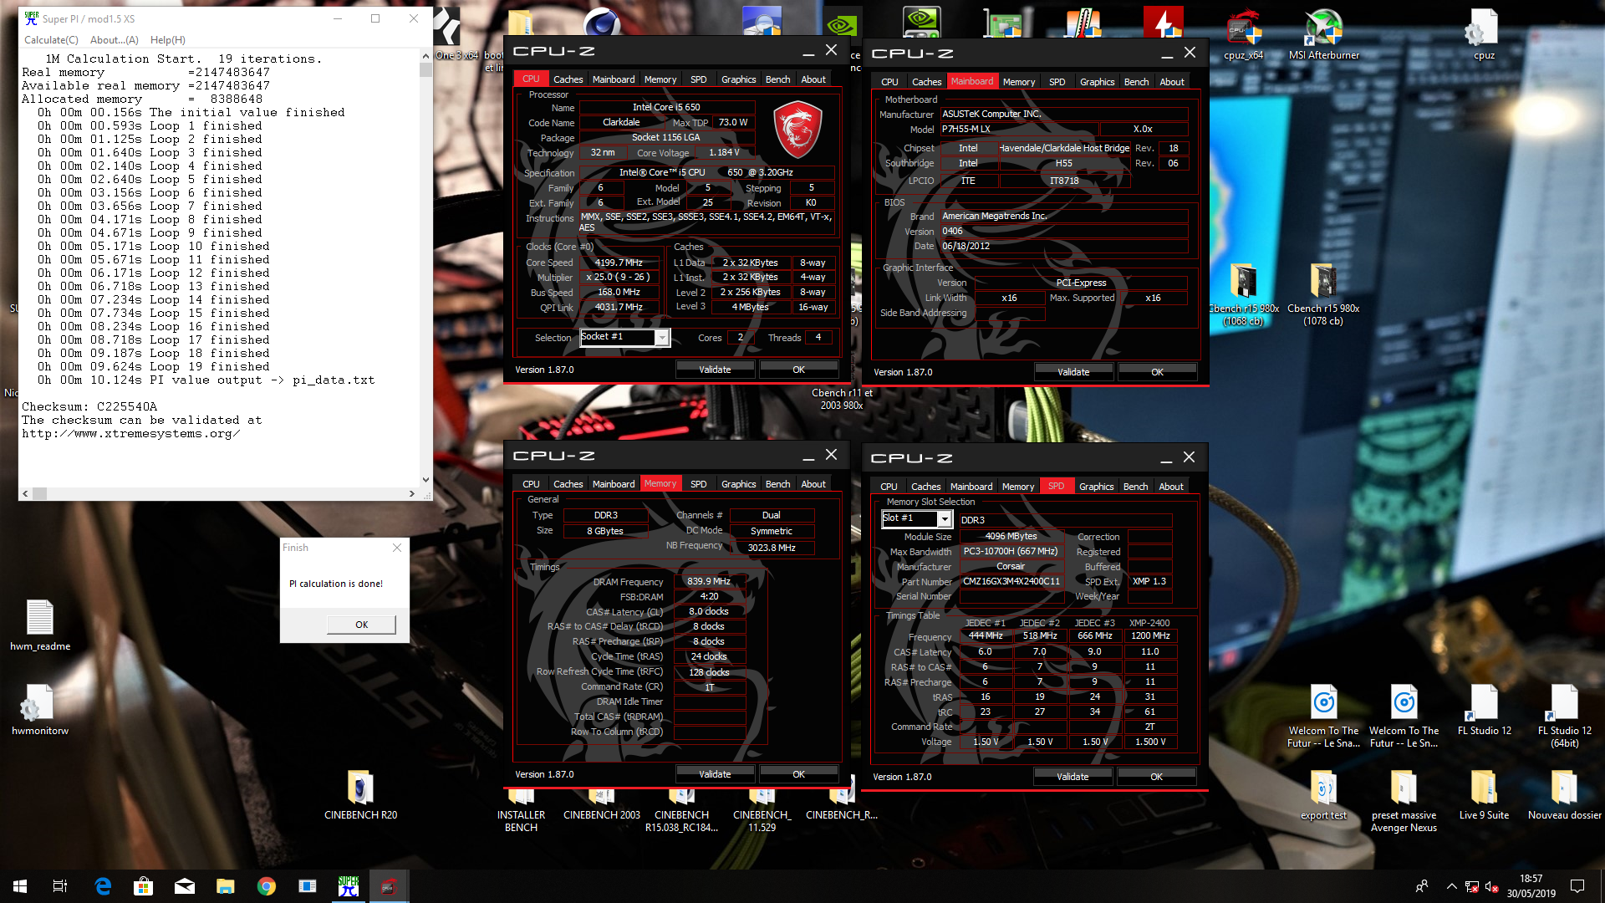Viewport: 1605px width, 903px height.
Task: Select the CPU tab in Mainboard CPU-Z window
Action: click(889, 82)
